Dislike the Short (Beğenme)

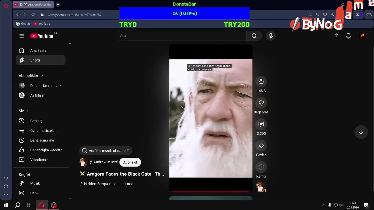(261, 103)
